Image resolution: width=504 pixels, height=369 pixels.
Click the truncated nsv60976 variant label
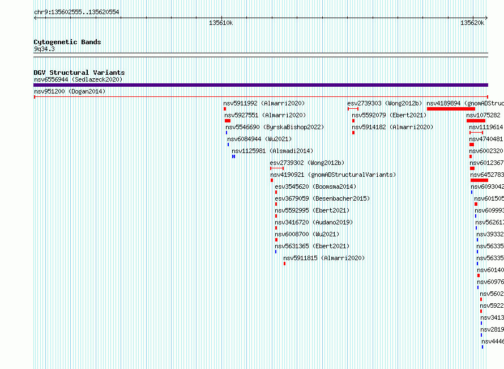click(x=490, y=282)
